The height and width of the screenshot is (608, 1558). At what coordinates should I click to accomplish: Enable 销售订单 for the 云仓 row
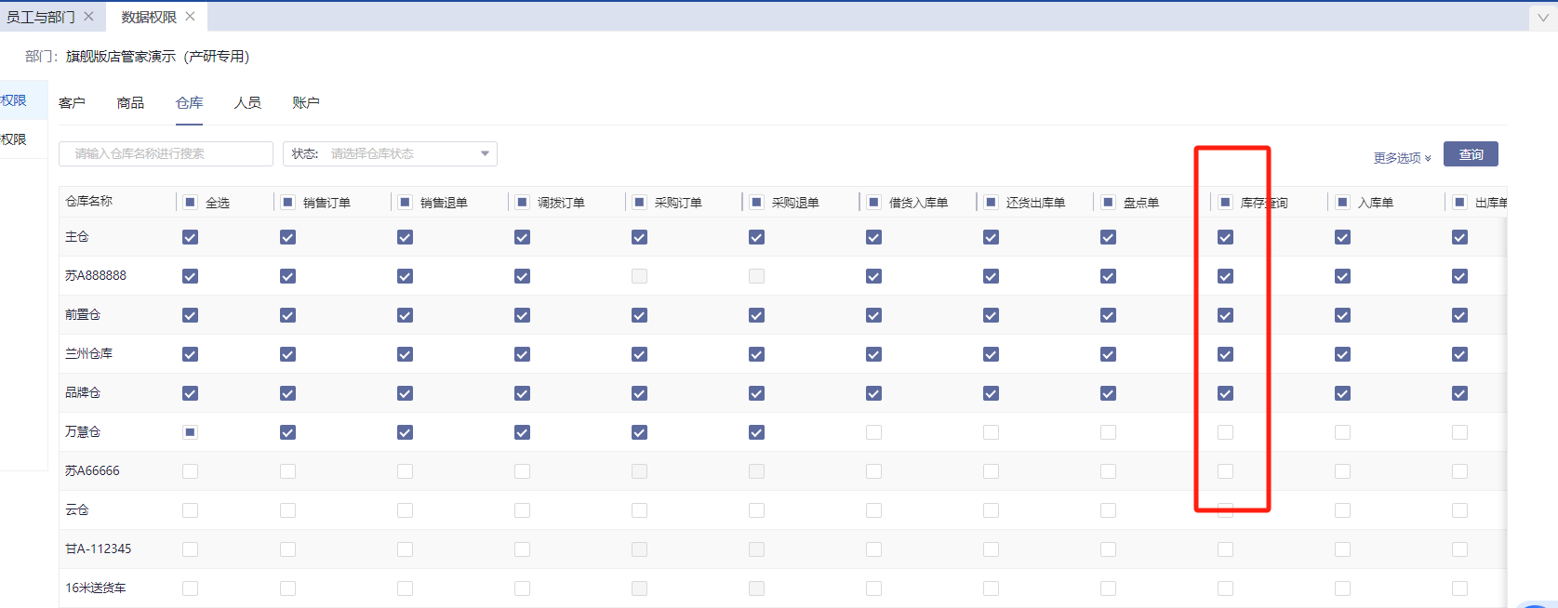click(287, 510)
